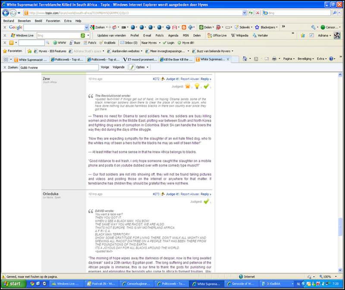Click the scrollbar down arrow
This screenshot has width=345, height=290.
click(340, 270)
